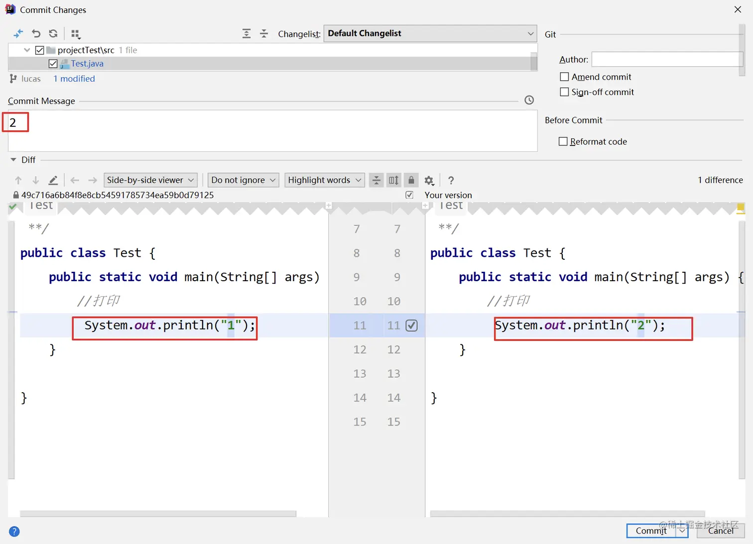This screenshot has width=753, height=544.
Task: Open the Group By options icon
Action: [76, 34]
